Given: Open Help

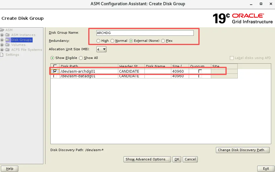Looking at the screenshot, I should (10, 169).
